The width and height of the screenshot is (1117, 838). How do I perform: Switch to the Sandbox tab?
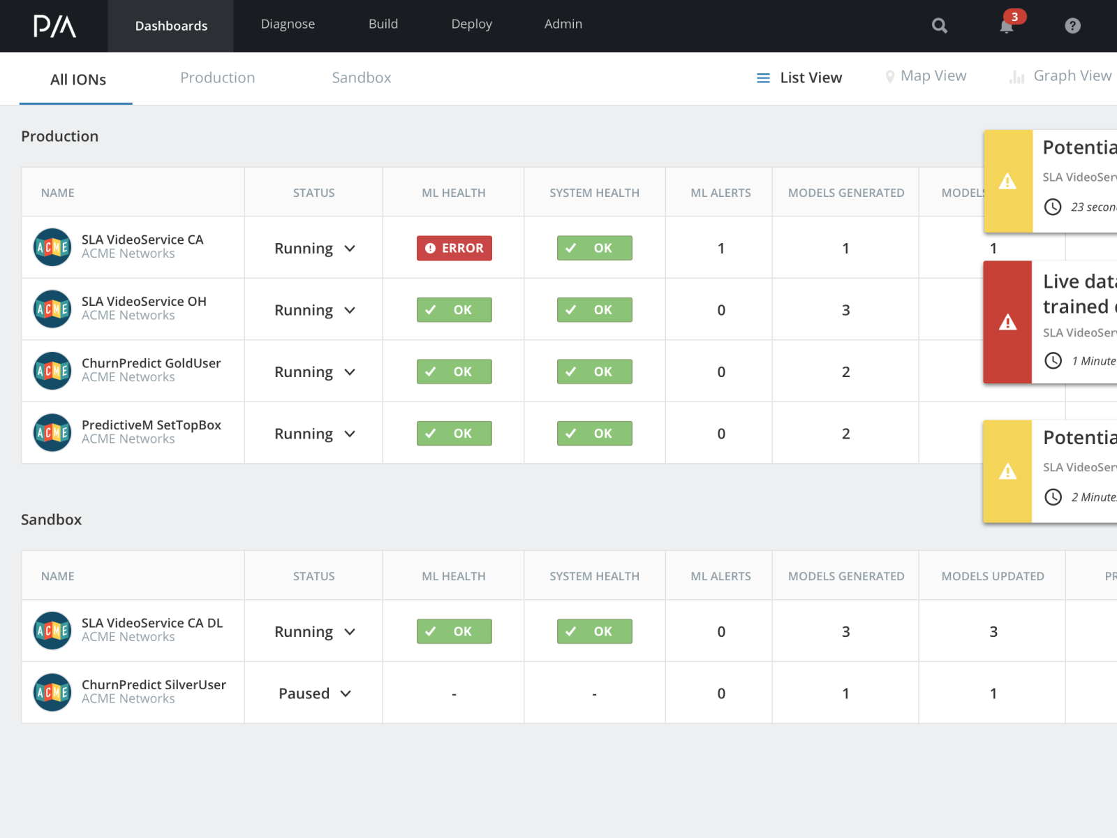tap(361, 78)
